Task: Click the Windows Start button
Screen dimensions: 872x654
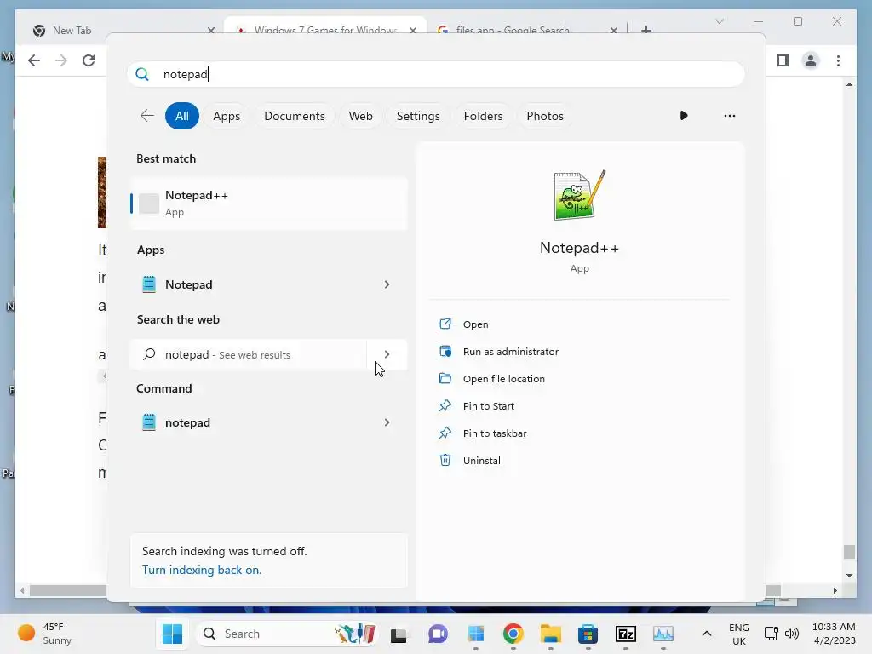Action: (x=172, y=634)
